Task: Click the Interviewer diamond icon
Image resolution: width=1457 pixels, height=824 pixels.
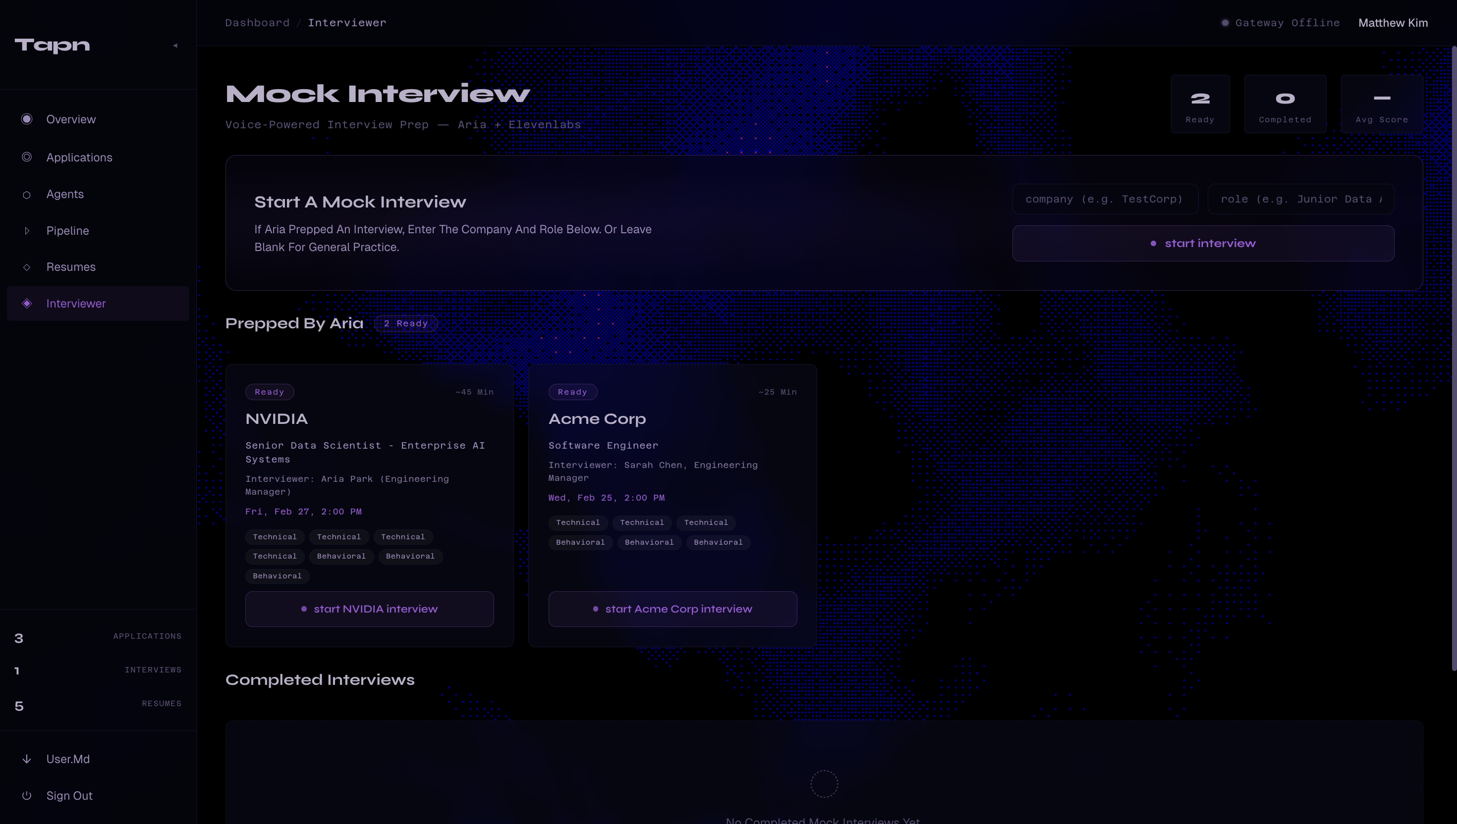Action: (27, 304)
